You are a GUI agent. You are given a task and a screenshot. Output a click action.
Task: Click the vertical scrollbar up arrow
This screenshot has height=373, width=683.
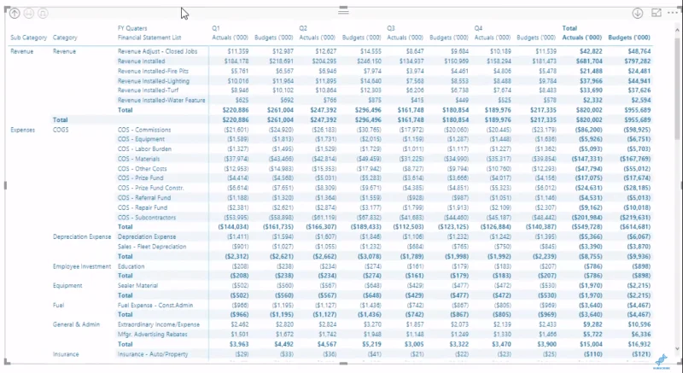coord(677,30)
